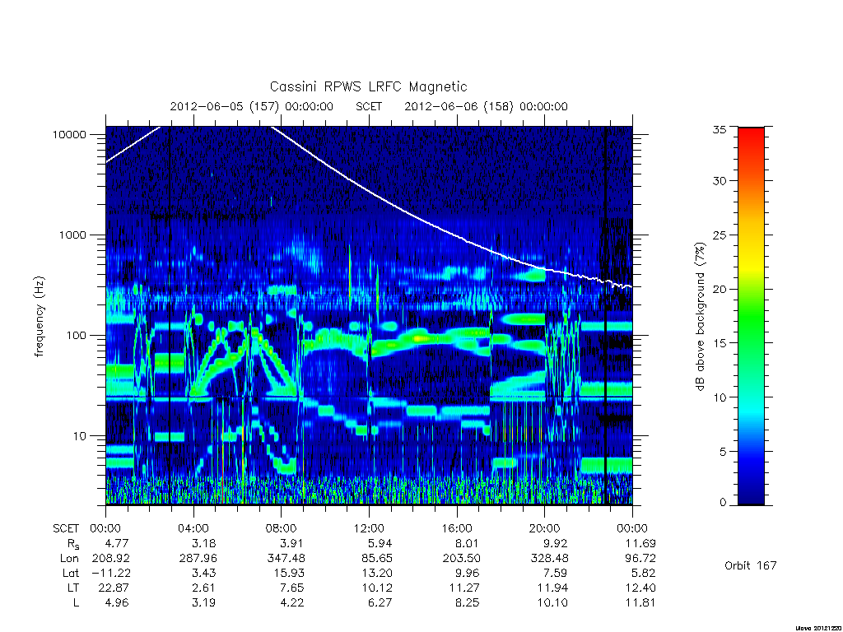Click Lon value 347.48
843x632 pixels.
pyautogui.click(x=286, y=559)
